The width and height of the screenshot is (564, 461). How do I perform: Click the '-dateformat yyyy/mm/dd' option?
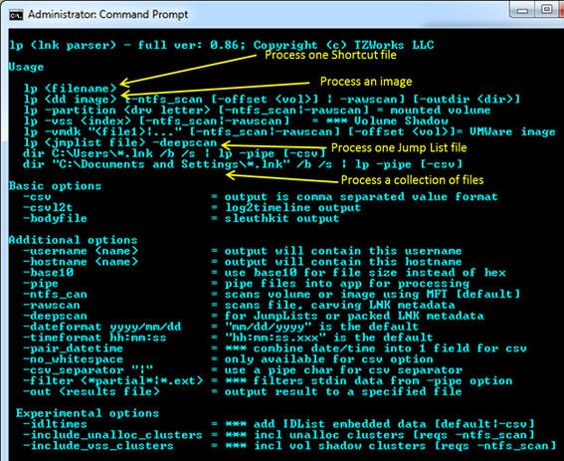[102, 327]
